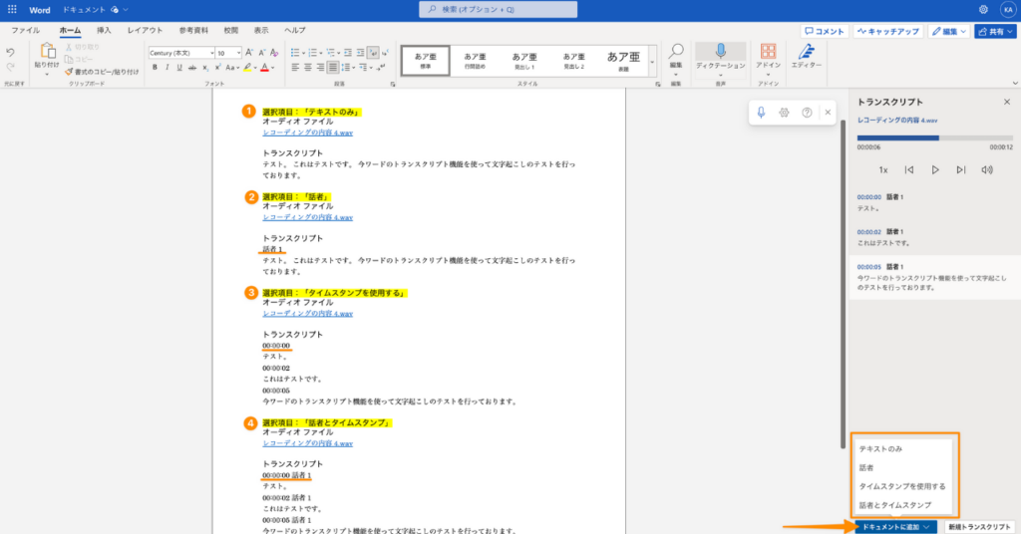Click the ディクテーション microphone ribbon button
Viewport: 1021px width, 534px height.
(720, 56)
